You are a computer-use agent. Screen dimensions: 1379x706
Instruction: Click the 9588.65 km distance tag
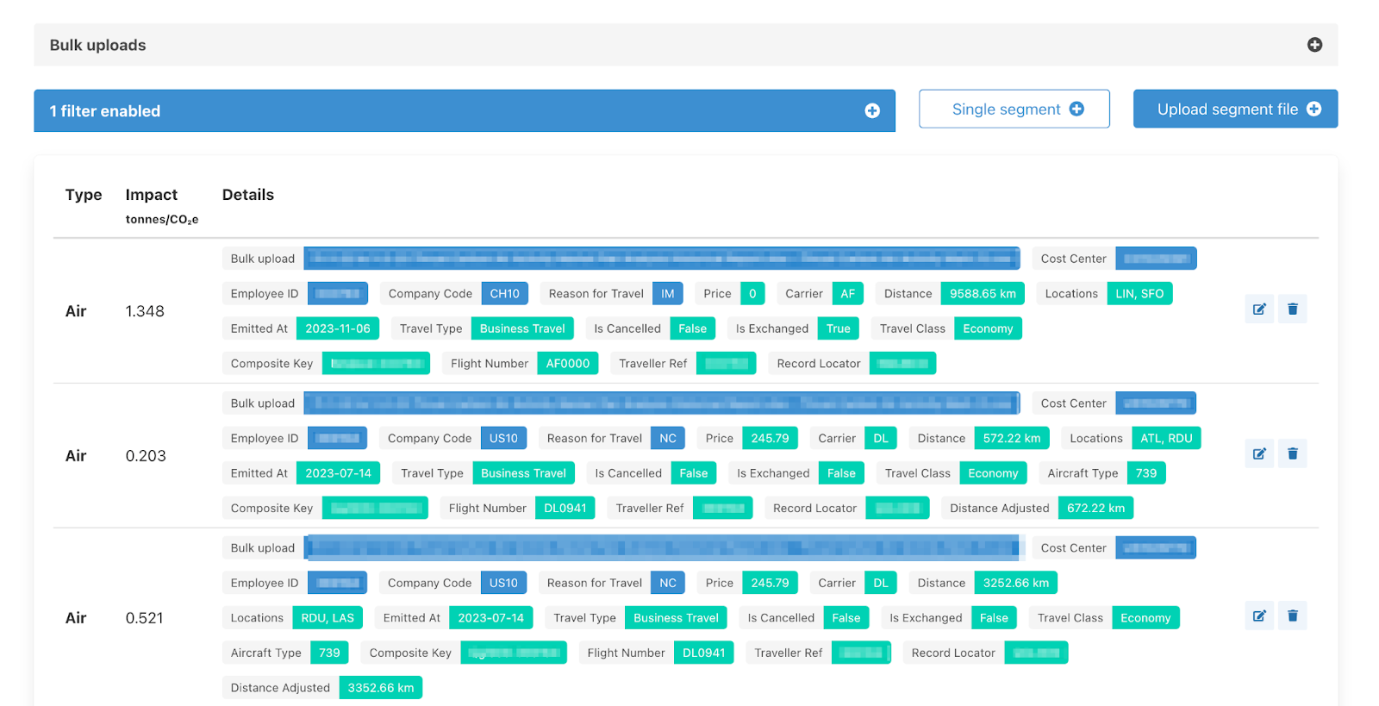[982, 294]
